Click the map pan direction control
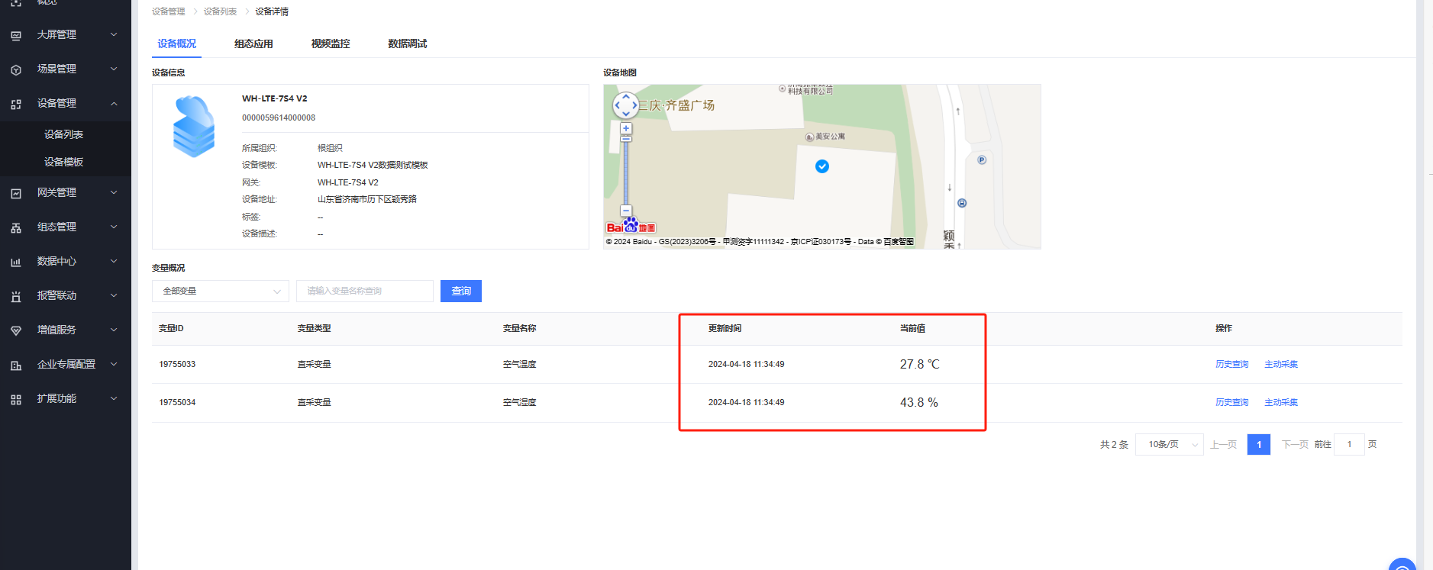The height and width of the screenshot is (570, 1433). tap(626, 105)
